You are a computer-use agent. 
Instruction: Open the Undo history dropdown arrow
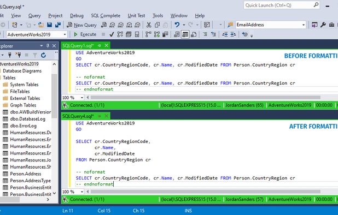[x=184, y=25]
